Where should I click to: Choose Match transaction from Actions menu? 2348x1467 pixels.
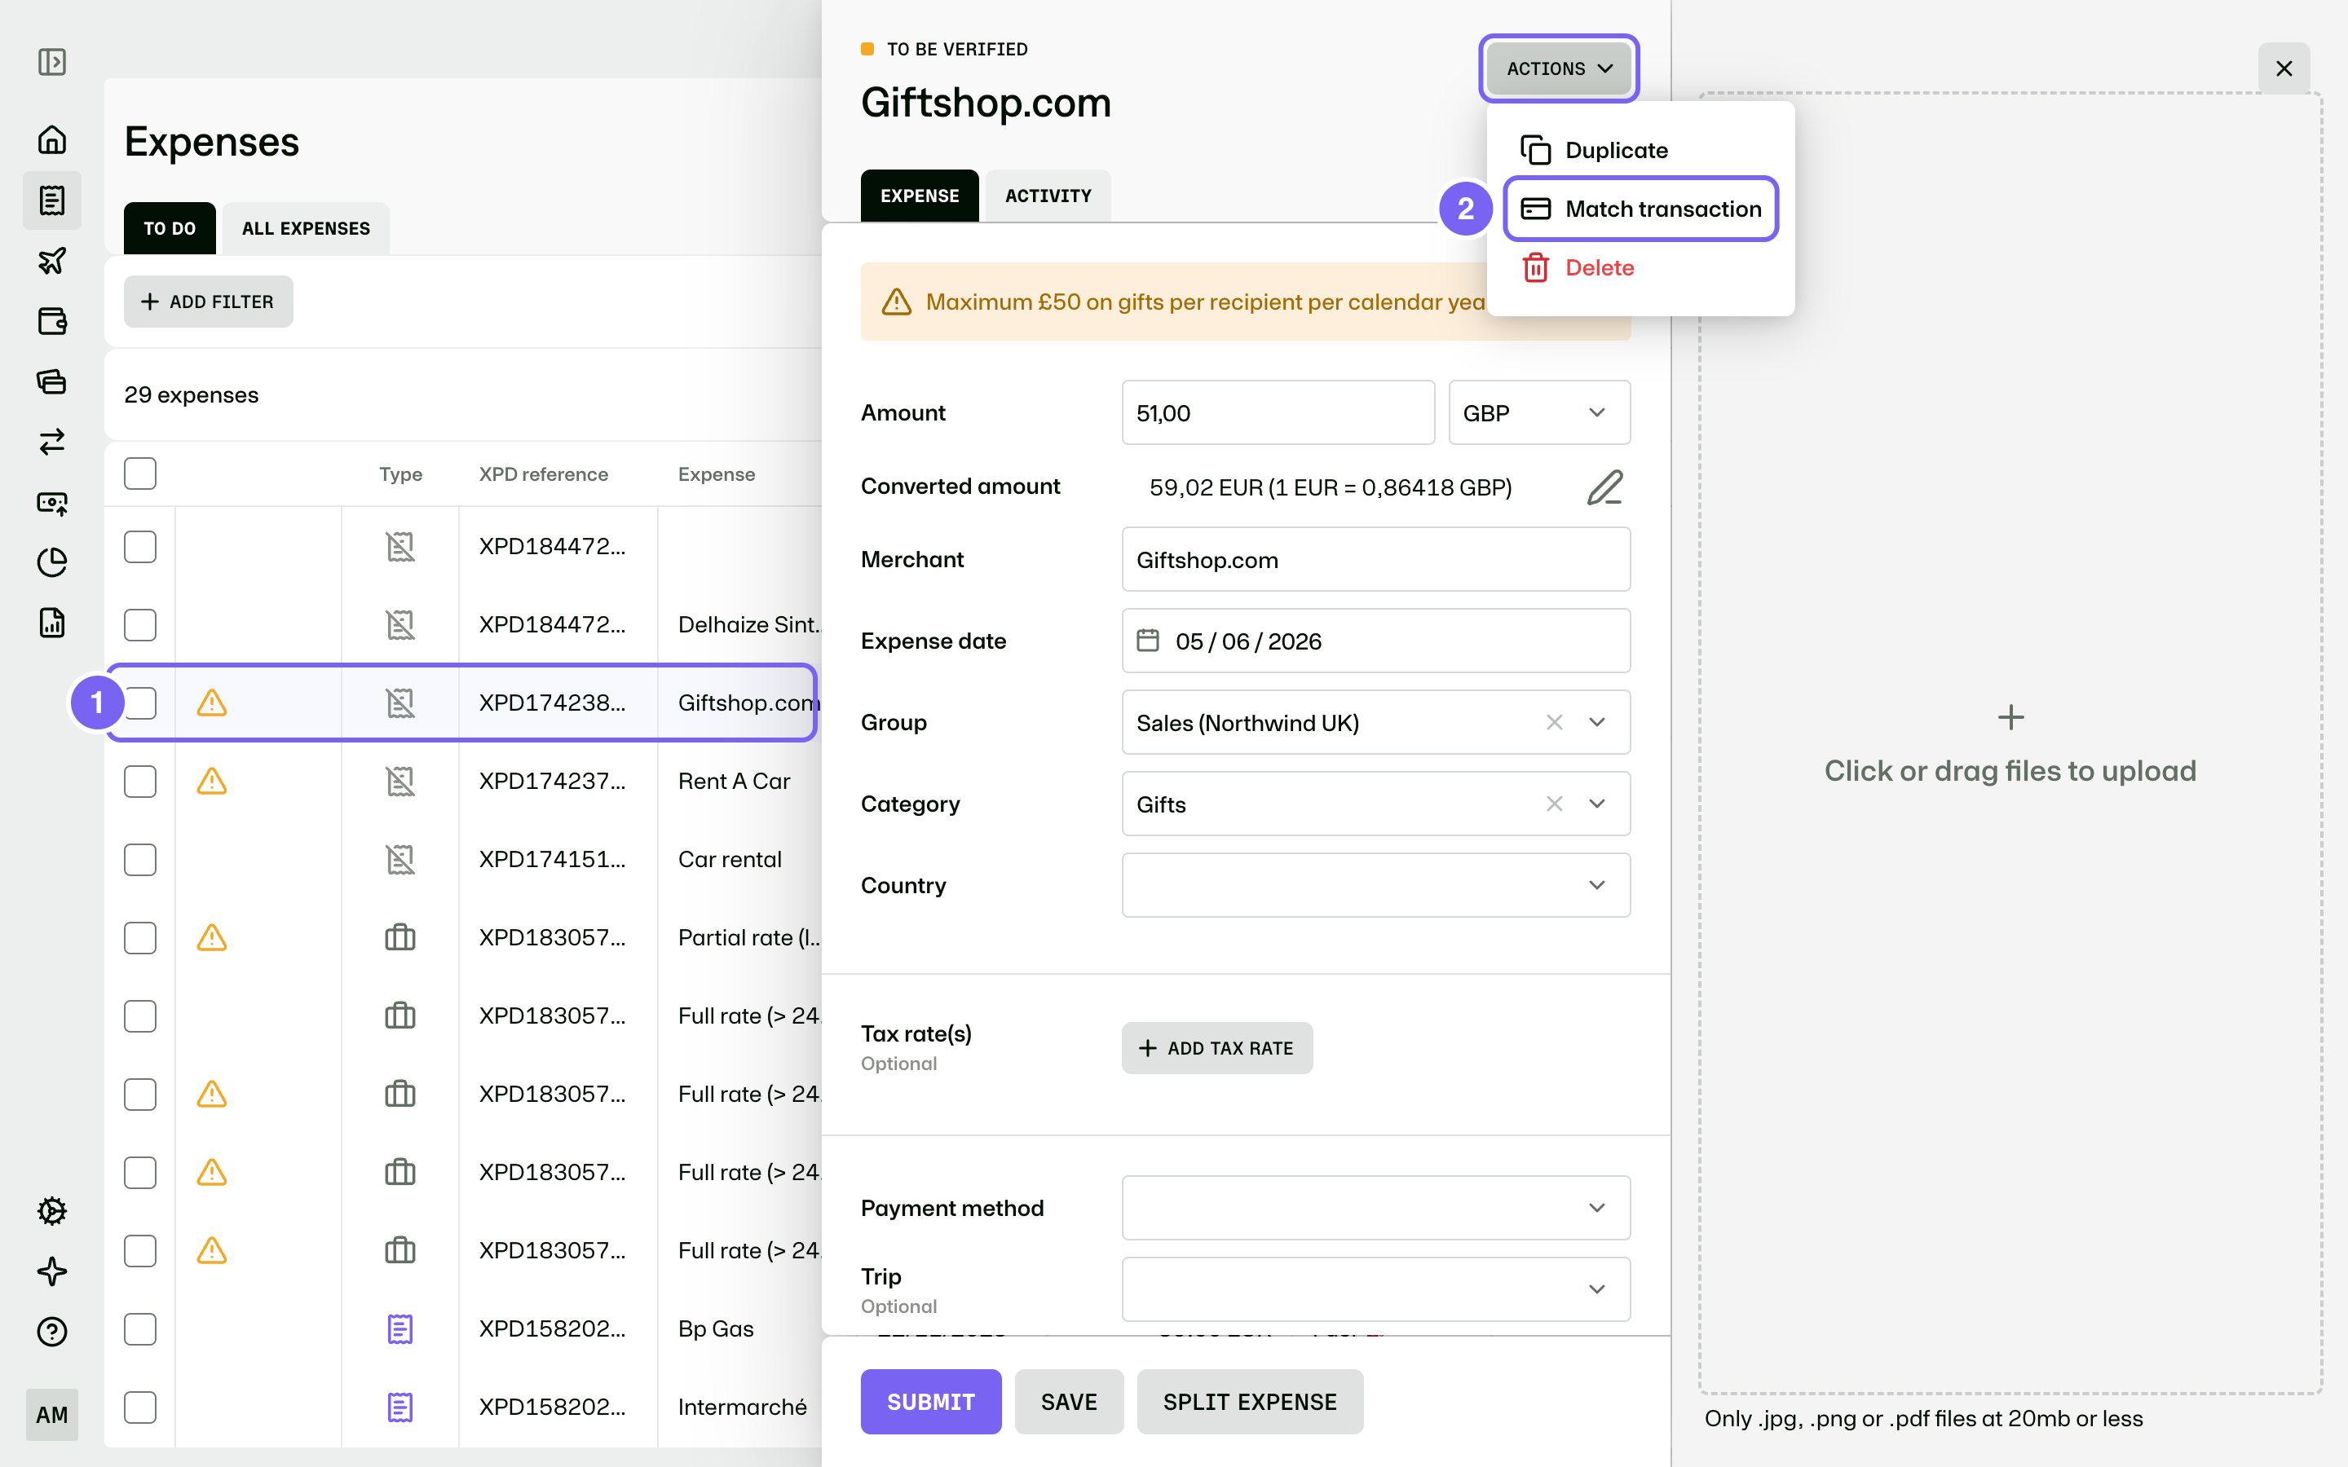pos(1640,209)
